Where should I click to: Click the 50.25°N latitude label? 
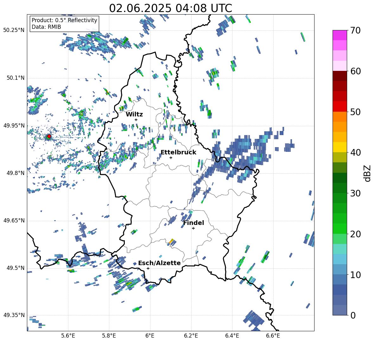pos(14,30)
